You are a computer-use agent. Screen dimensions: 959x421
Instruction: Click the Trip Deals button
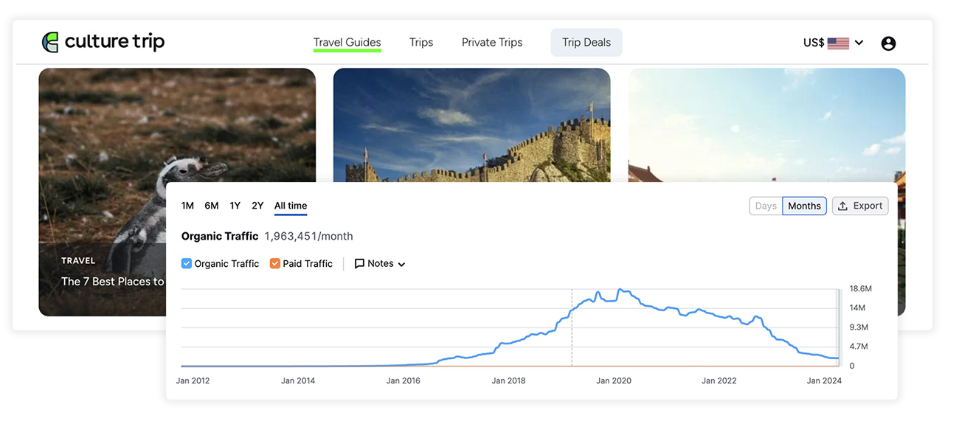tap(586, 42)
